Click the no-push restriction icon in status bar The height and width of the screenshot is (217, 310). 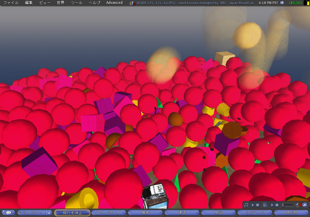pyautogui.click(x=132, y=3)
